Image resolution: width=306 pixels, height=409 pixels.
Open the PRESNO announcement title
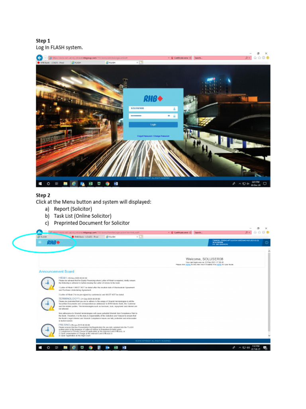coord(64,325)
